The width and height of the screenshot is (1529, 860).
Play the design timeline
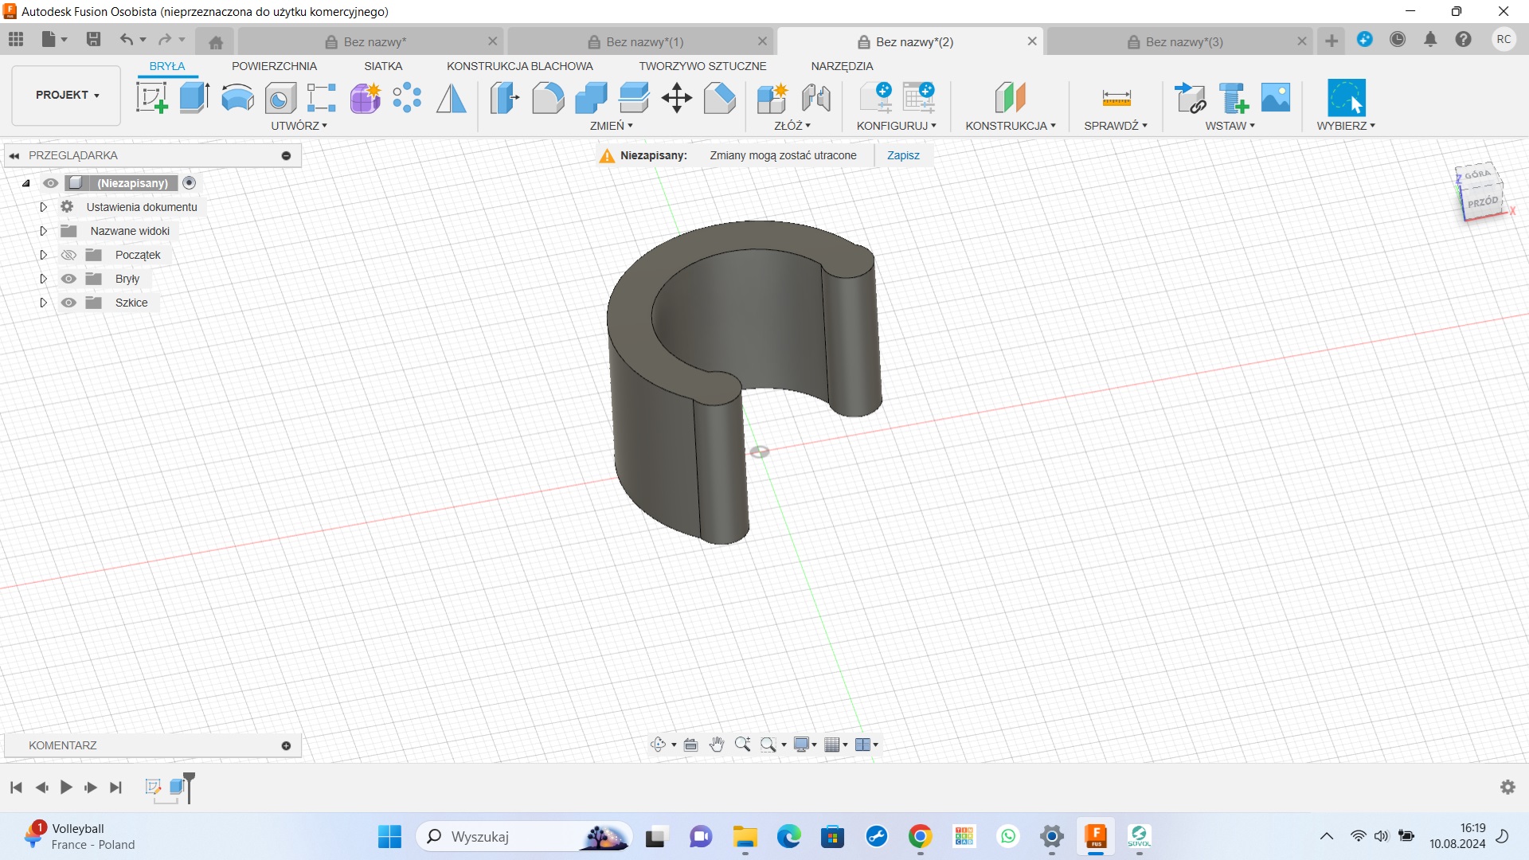coord(66,788)
